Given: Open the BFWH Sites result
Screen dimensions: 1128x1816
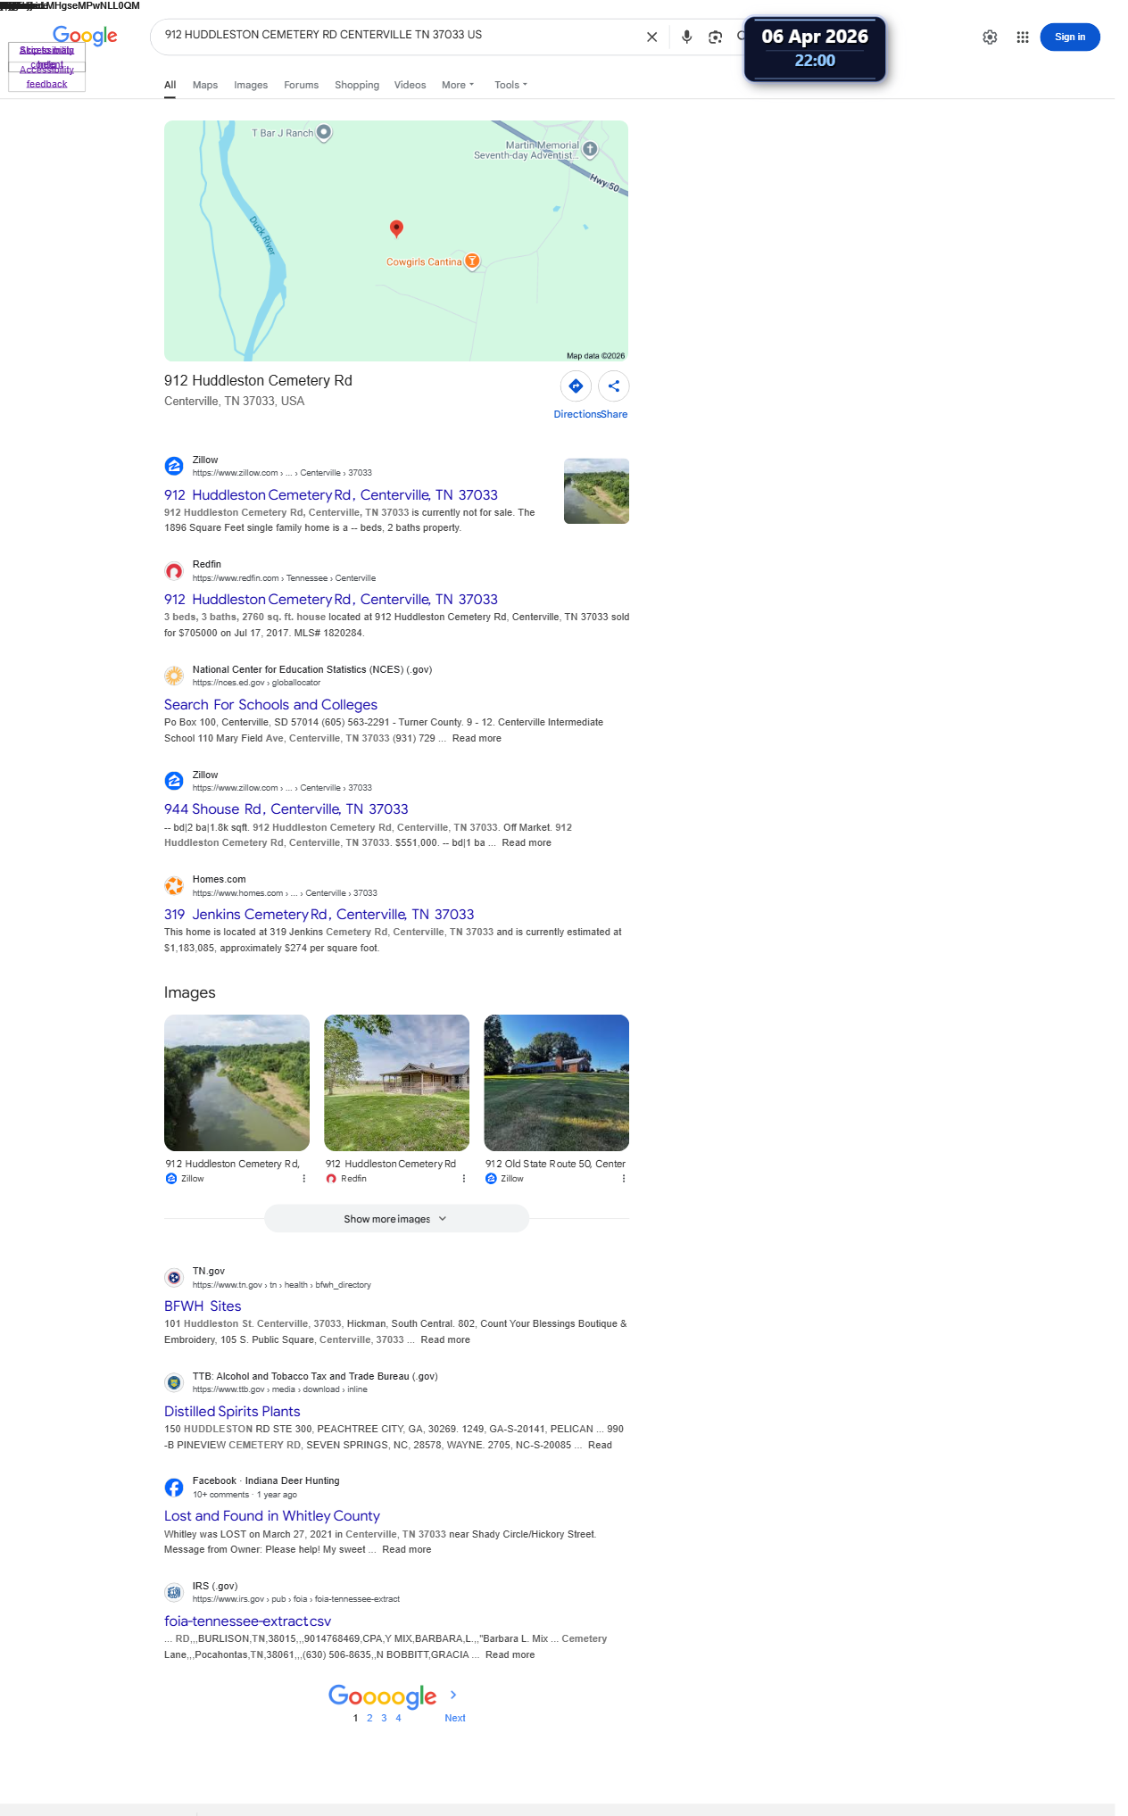Looking at the screenshot, I should (x=203, y=1306).
